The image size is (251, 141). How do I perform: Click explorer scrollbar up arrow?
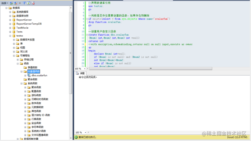[x=71, y=8]
